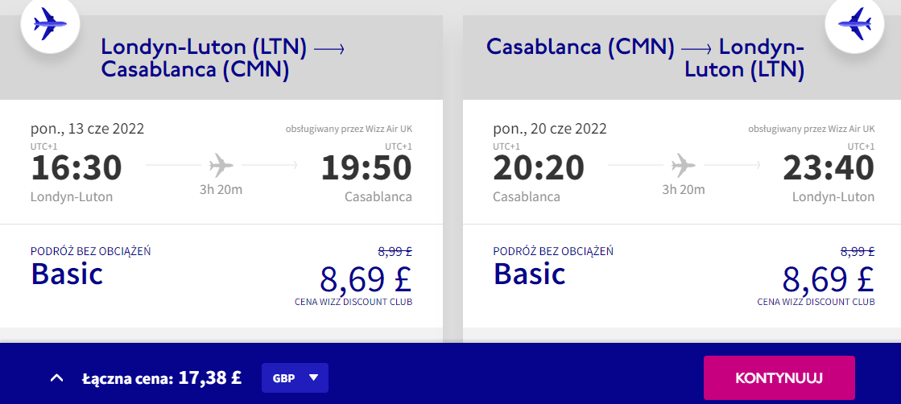Click the outbound date pon., 13 cze 2022
The width and height of the screenshot is (901, 404).
(87, 128)
